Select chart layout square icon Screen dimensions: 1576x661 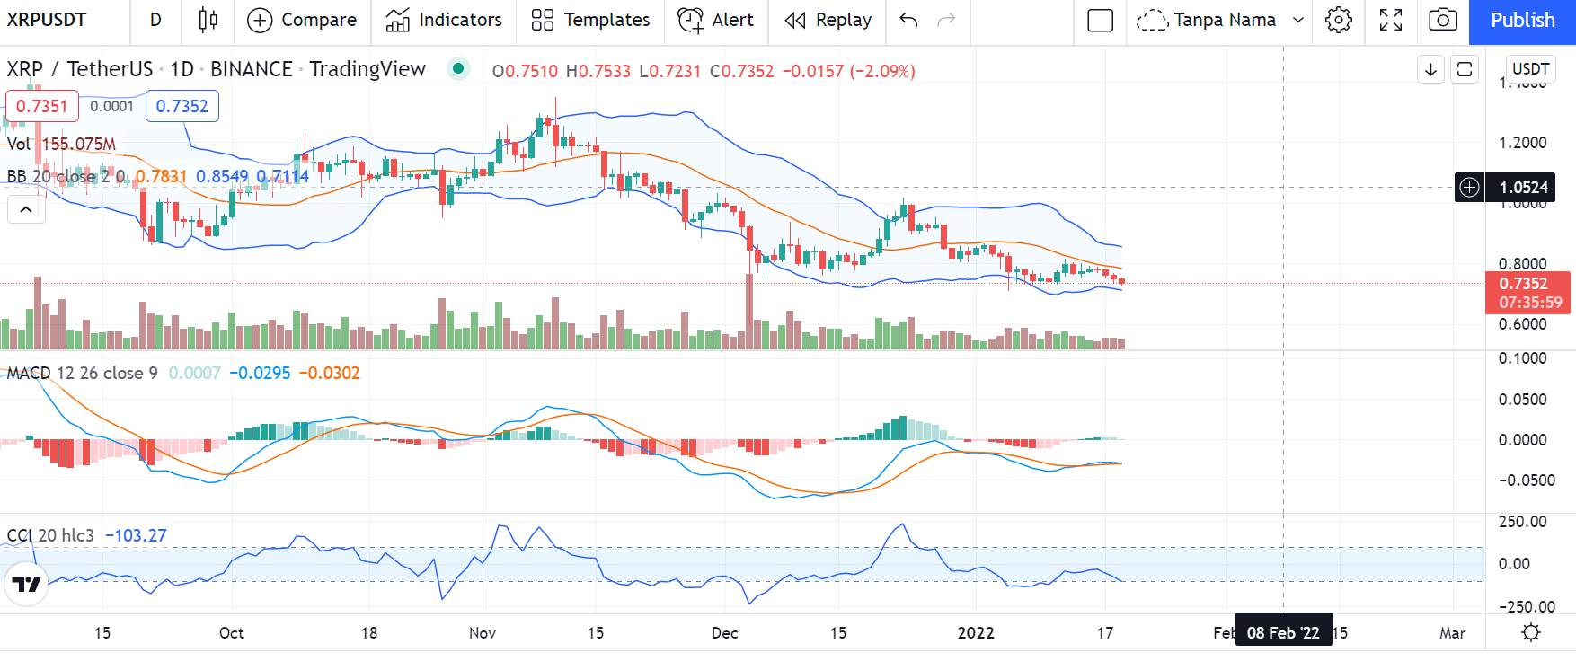pos(1100,20)
